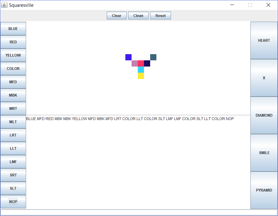Viewport: 278px width, 216px height.
Task: Minimize the Squaresville window
Action: point(232,5)
